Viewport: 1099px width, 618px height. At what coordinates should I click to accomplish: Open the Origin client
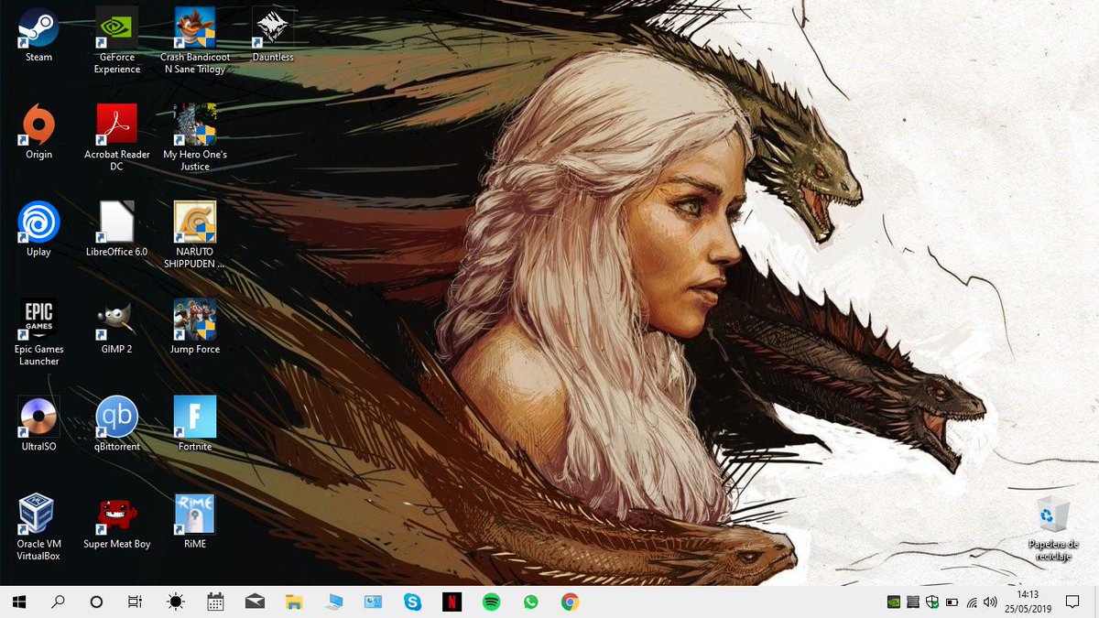pos(38,124)
